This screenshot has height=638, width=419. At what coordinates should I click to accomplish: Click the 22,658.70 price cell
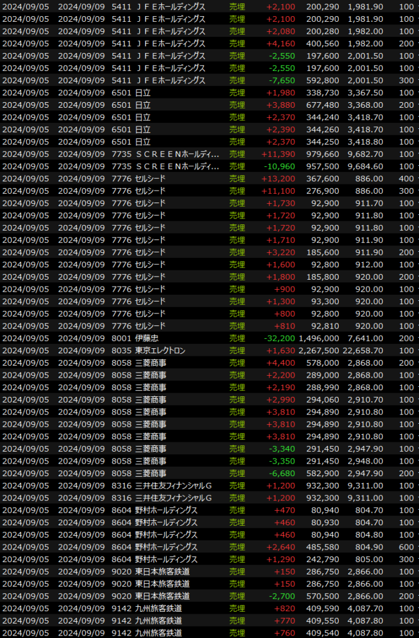pyautogui.click(x=364, y=351)
